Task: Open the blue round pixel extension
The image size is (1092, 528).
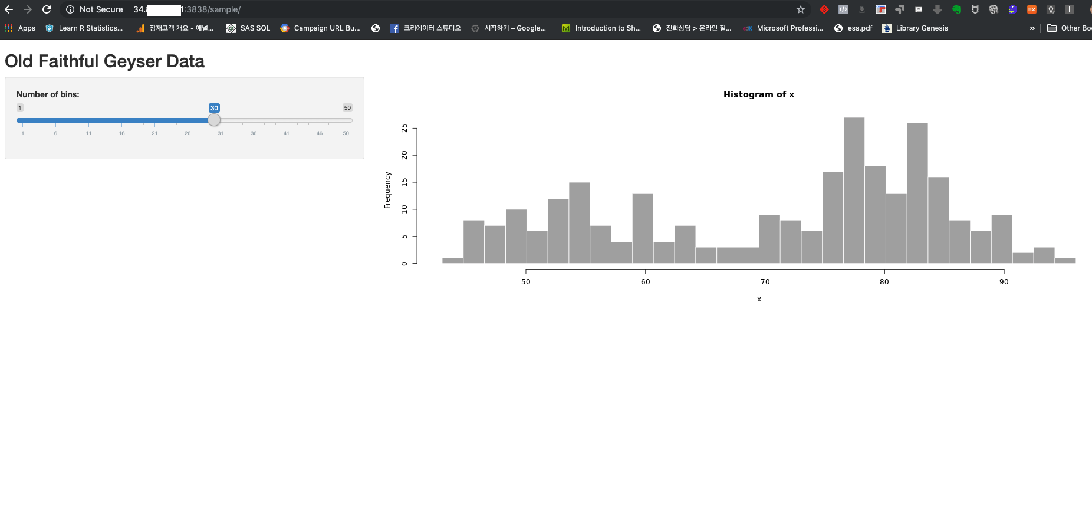Action: click(x=1013, y=9)
